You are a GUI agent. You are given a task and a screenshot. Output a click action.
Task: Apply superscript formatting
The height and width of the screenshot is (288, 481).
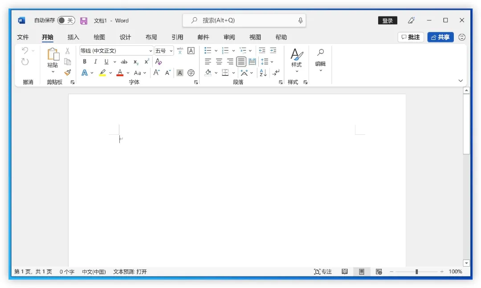point(147,62)
